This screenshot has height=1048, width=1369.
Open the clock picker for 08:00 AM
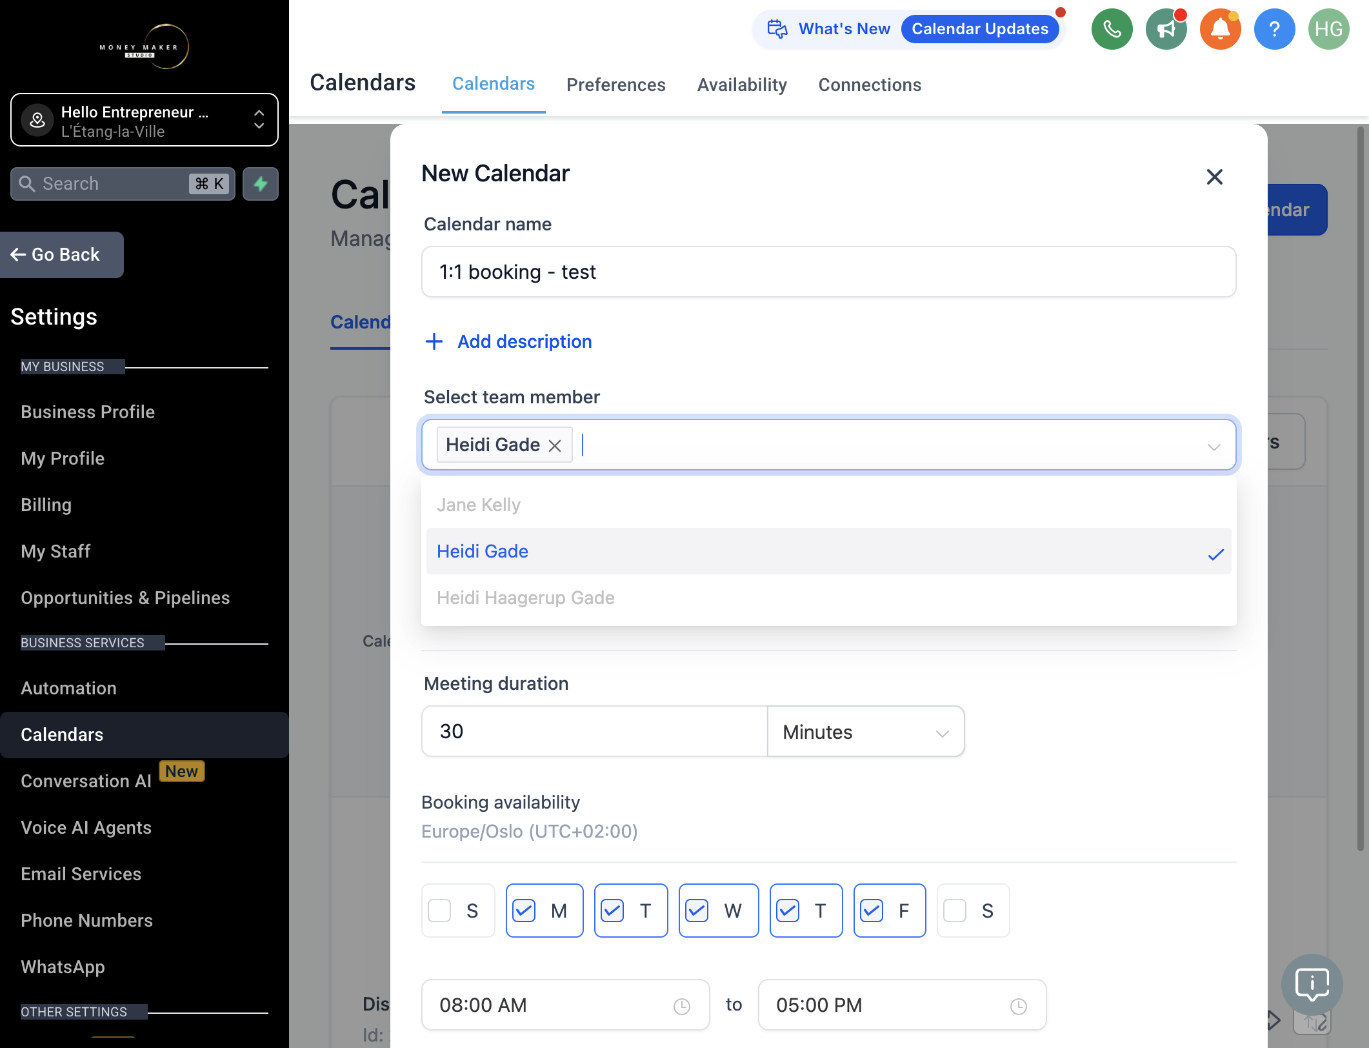click(x=682, y=1006)
